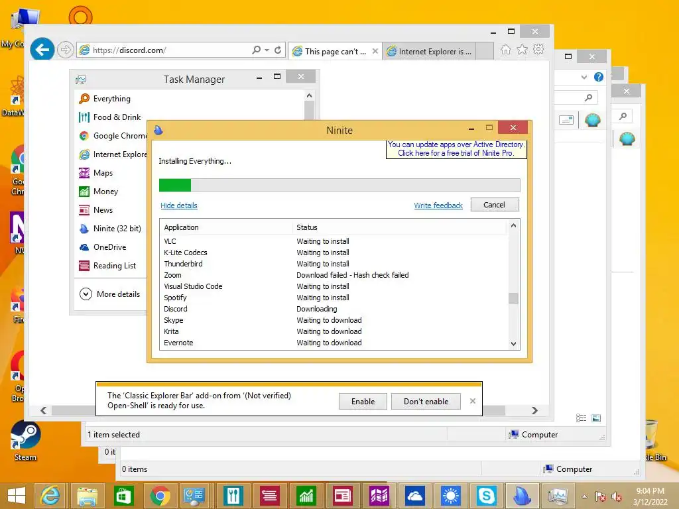679x509 pixels.
Task: Click the Internet Explorer back arrow
Action: pyautogui.click(x=42, y=50)
